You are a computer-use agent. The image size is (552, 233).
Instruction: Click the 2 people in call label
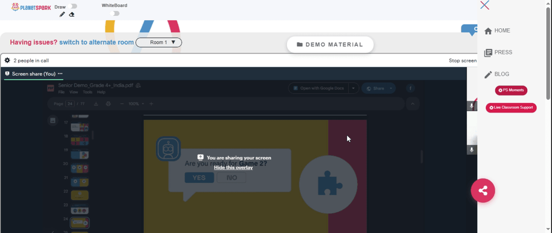click(31, 61)
